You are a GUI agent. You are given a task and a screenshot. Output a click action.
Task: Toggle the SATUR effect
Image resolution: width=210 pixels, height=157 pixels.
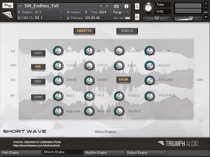(x=123, y=79)
